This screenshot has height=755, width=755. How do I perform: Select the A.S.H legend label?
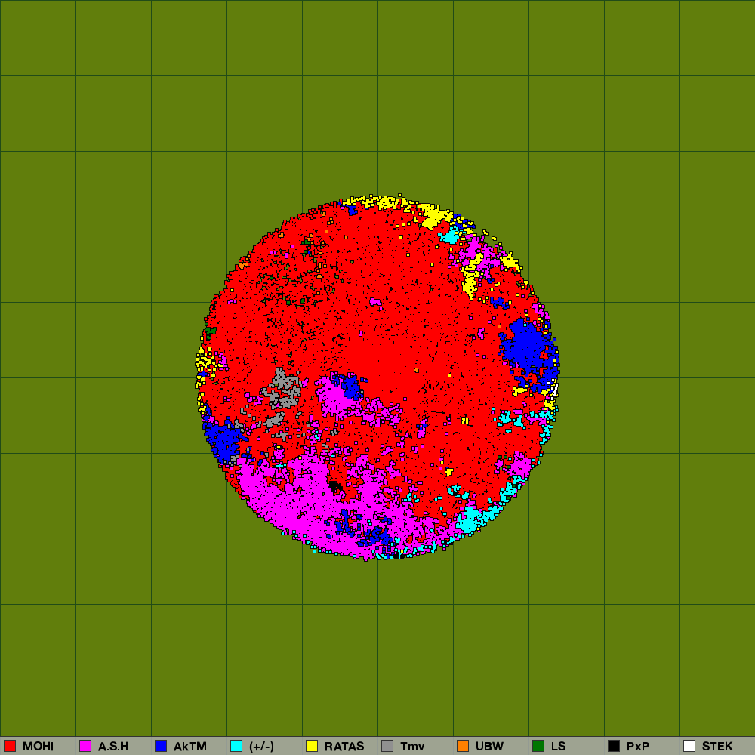point(113,747)
